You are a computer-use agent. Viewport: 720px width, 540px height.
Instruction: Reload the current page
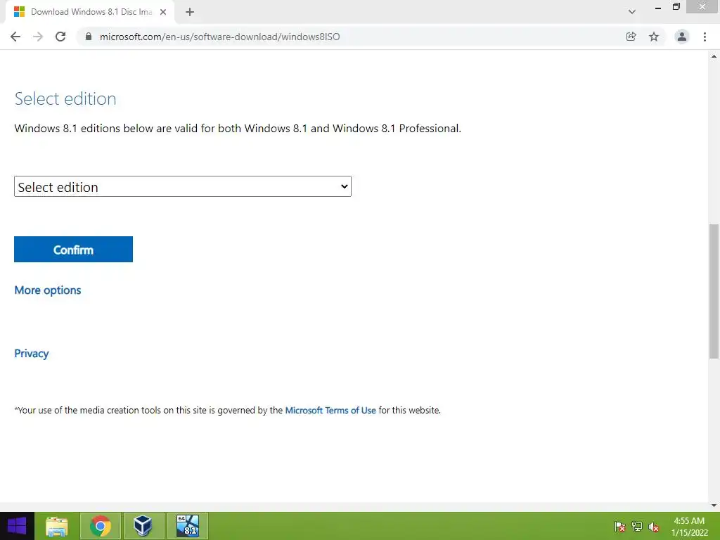click(60, 37)
